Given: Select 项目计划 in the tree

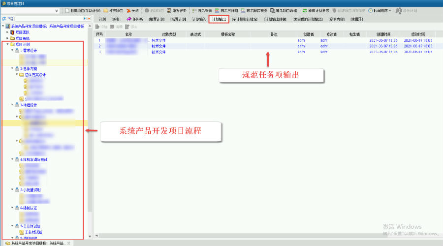Looking at the screenshot, I should 23,44.
